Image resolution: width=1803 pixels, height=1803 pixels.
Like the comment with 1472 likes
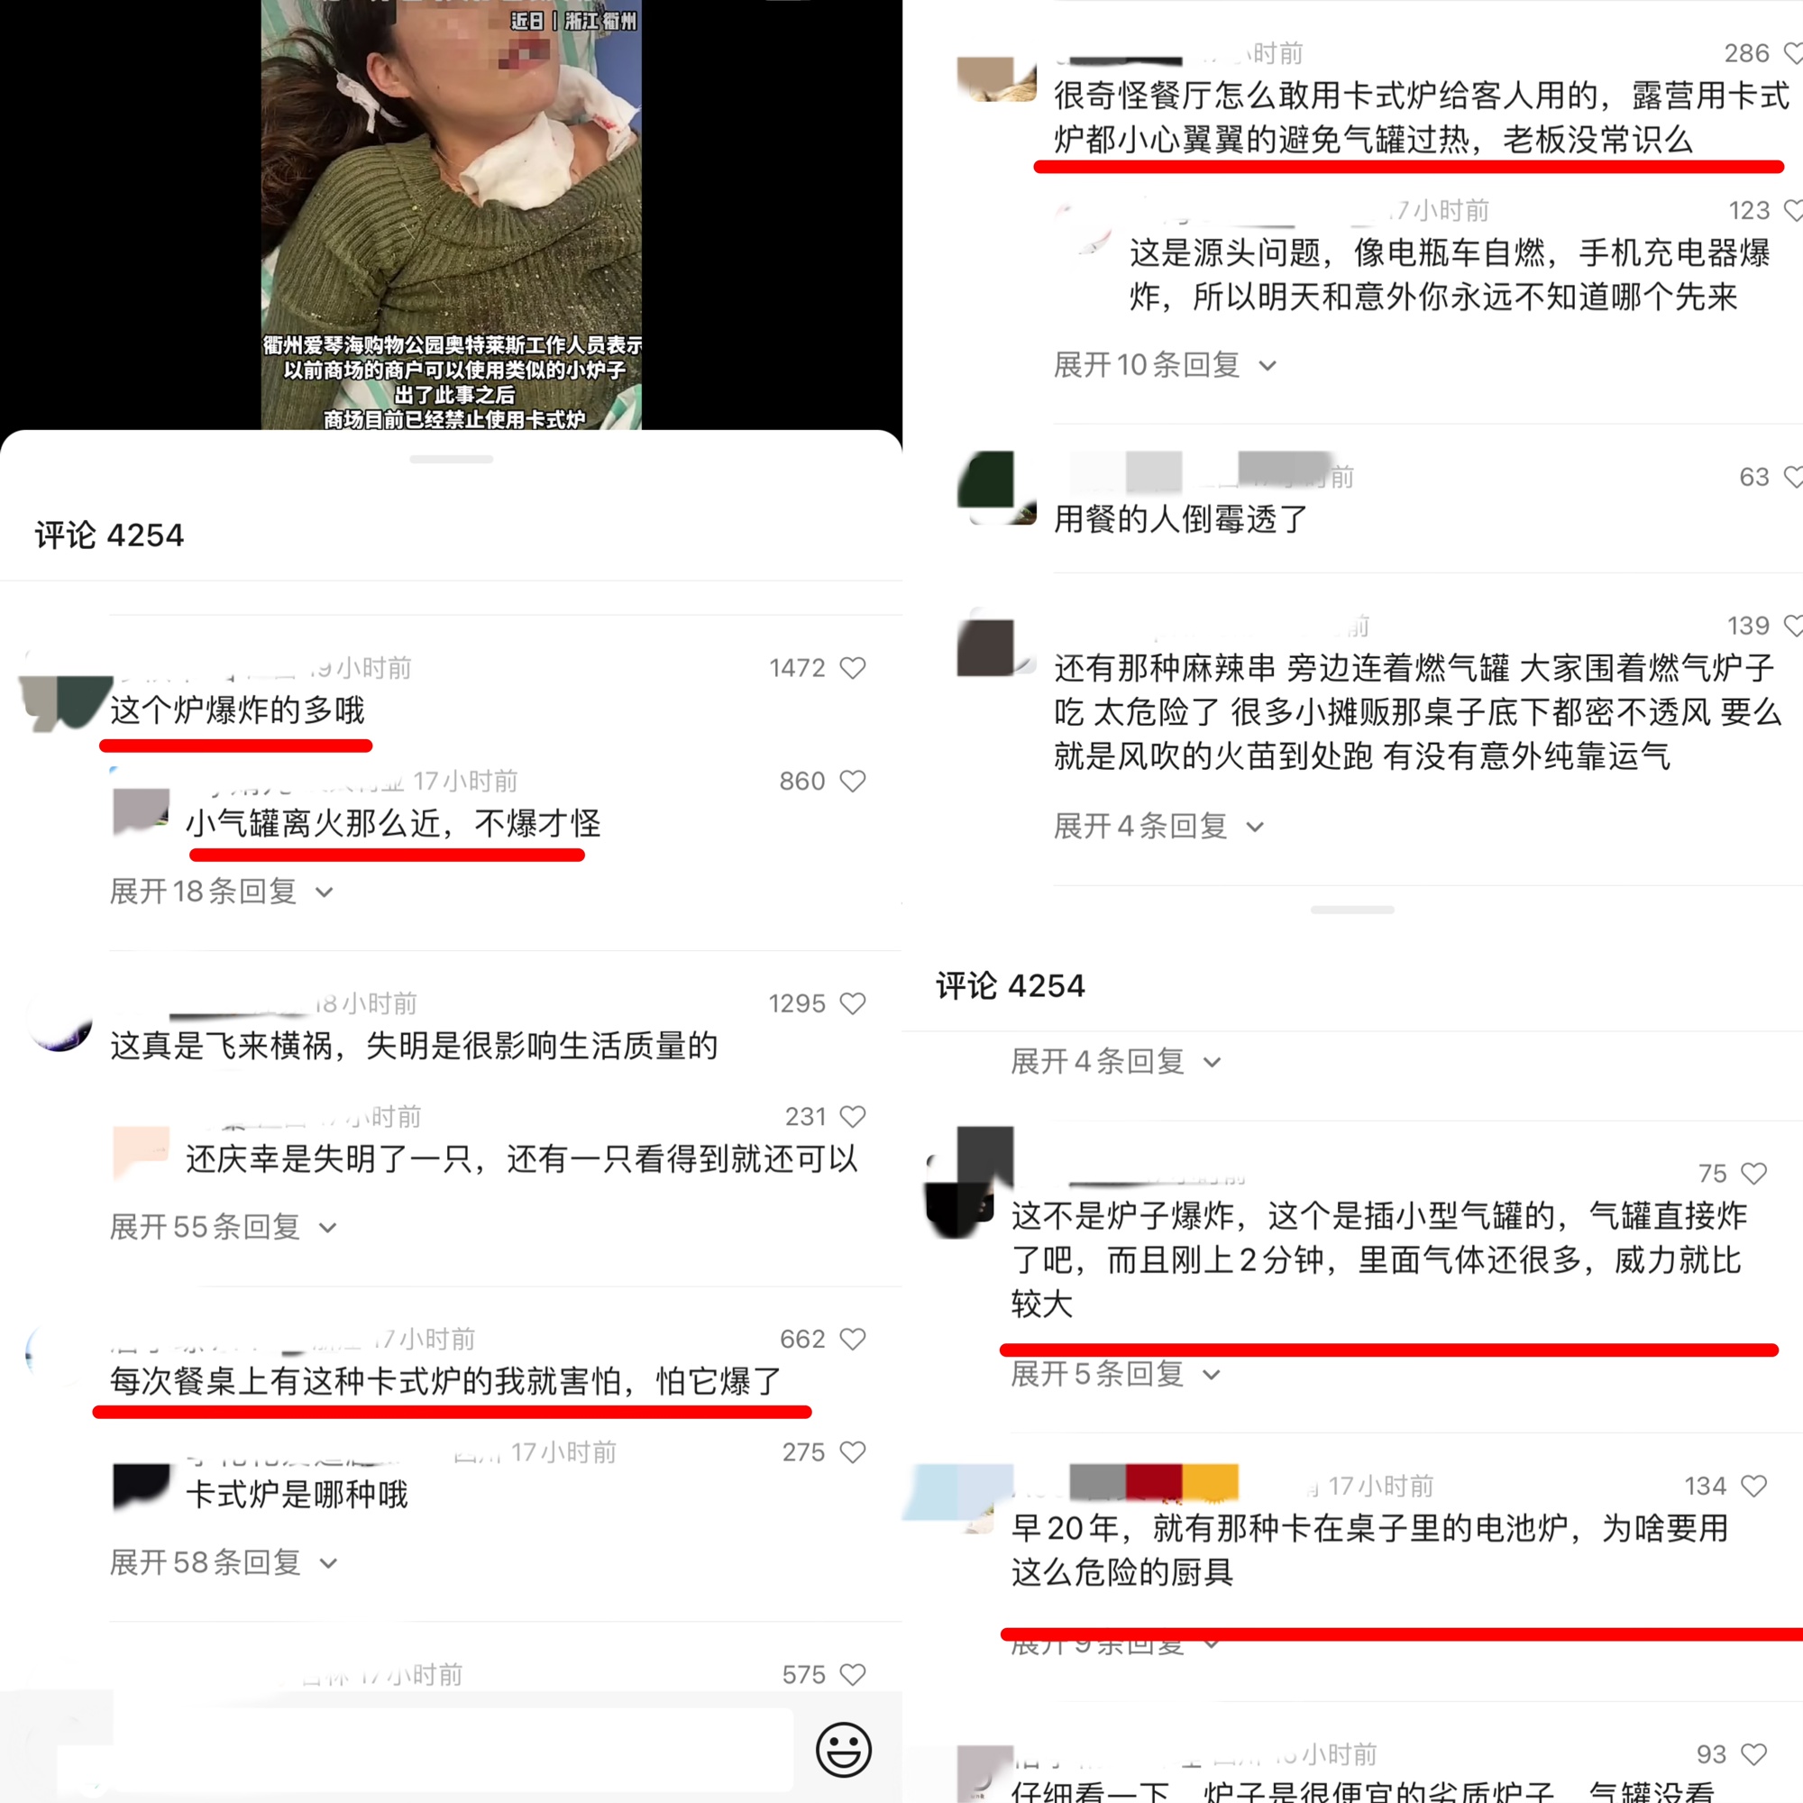[x=852, y=668]
